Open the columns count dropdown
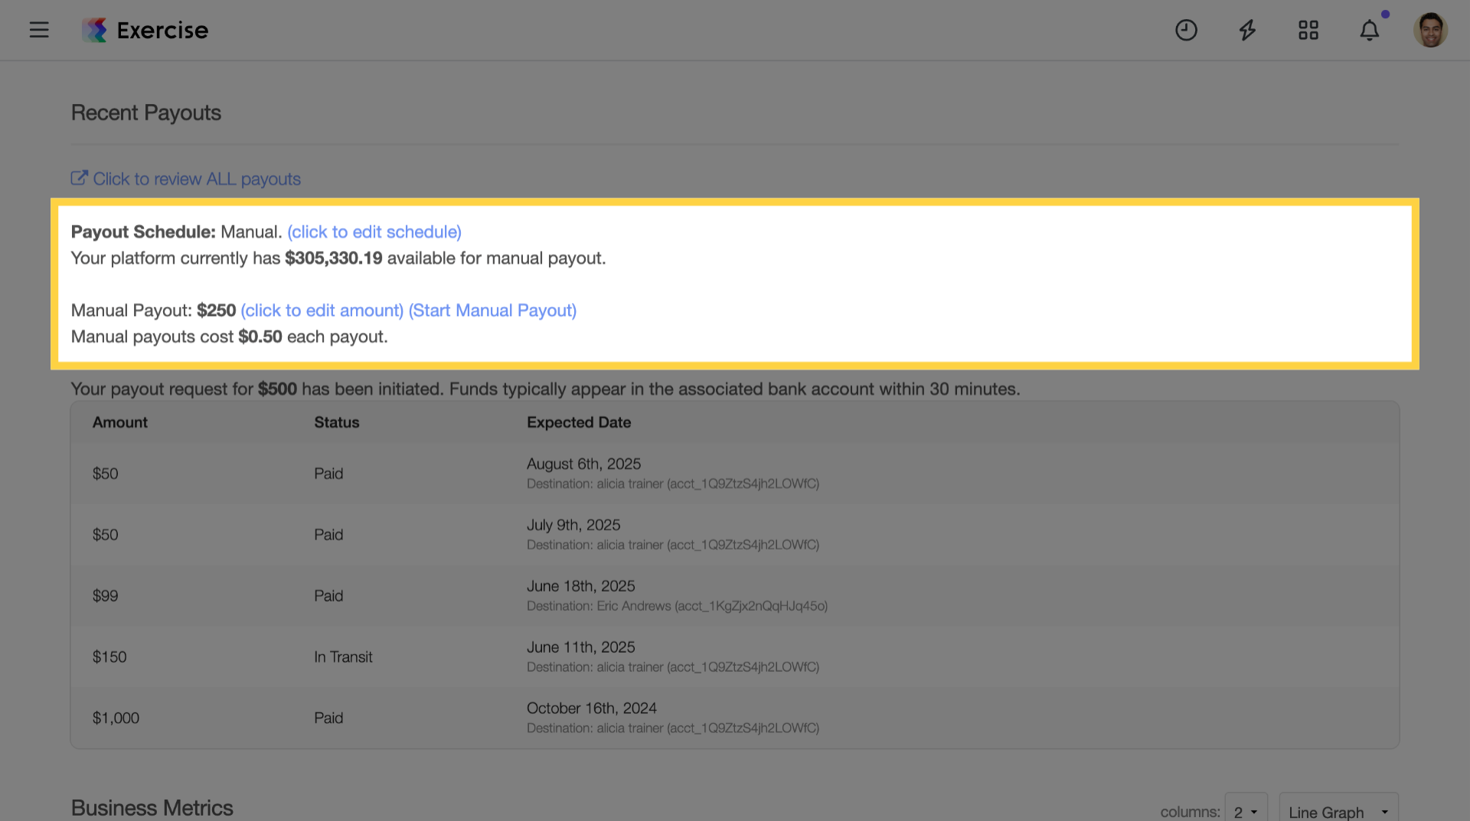The height and width of the screenshot is (821, 1470). tap(1246, 811)
